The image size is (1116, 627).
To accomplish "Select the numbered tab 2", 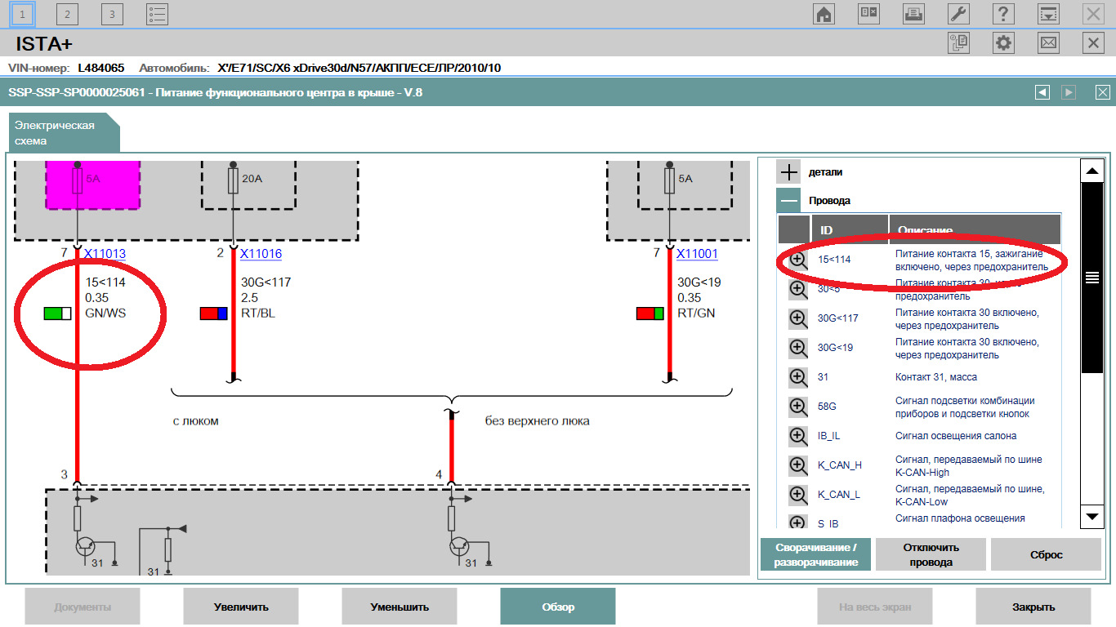I will [x=67, y=14].
